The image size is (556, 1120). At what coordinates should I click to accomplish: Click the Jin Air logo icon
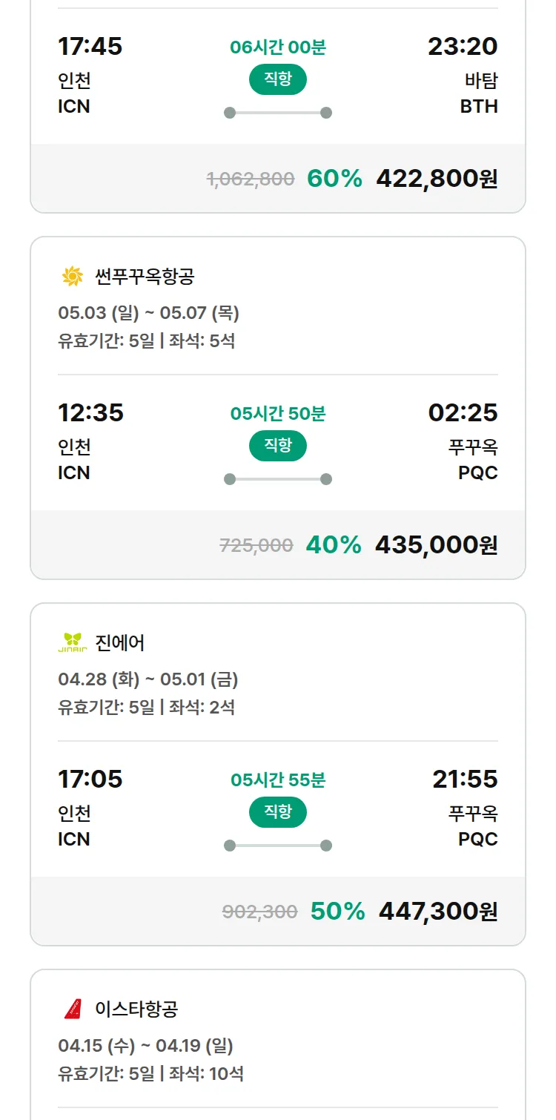[73, 642]
